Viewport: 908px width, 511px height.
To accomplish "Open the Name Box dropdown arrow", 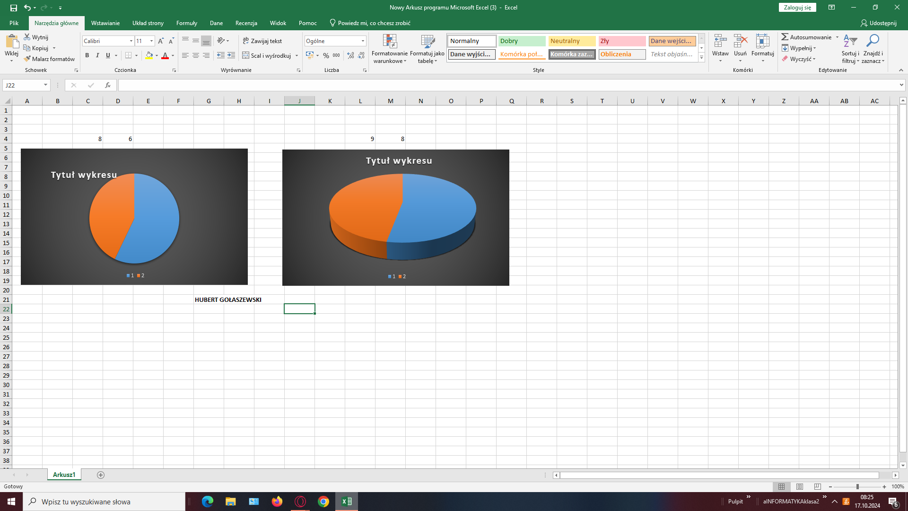I will tap(45, 85).
